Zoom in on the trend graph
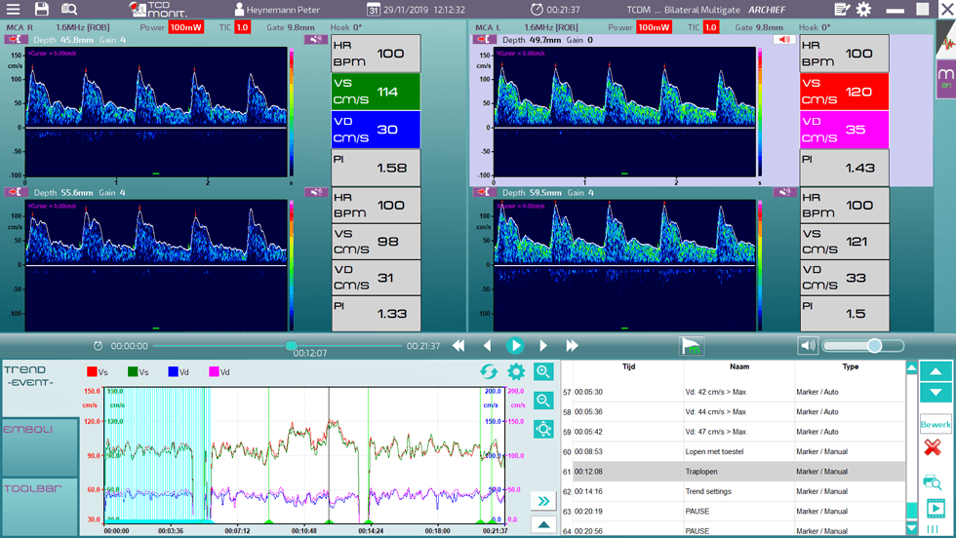Image resolution: width=956 pixels, height=538 pixels. click(x=543, y=372)
